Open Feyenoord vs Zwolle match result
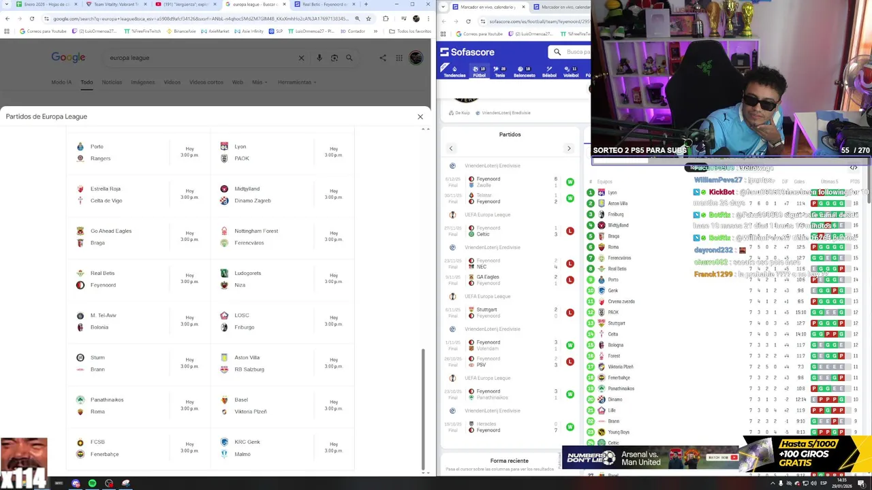Image resolution: width=872 pixels, height=490 pixels. pos(511,182)
